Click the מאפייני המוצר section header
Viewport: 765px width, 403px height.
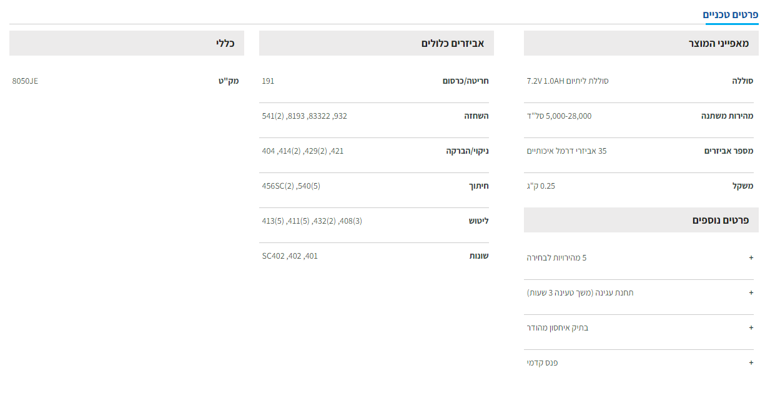point(719,44)
